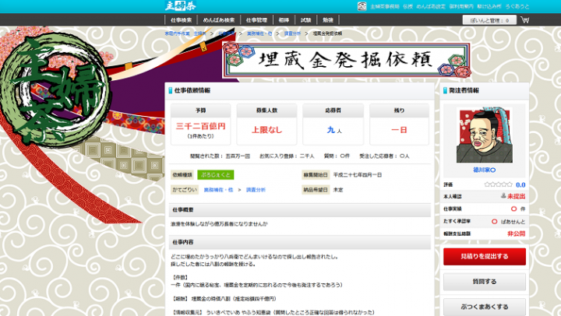Click the 上限なし recruitment value
The image size is (561, 316).
[x=267, y=130]
